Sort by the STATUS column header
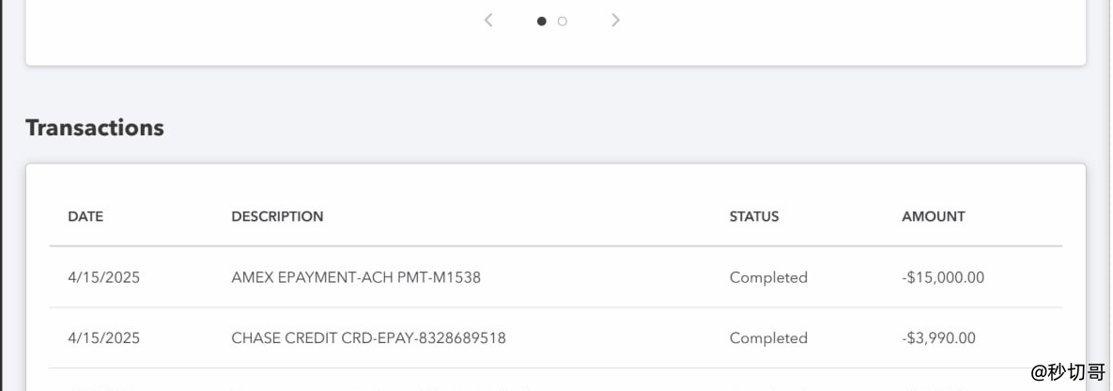The image size is (1113, 391). 754,216
